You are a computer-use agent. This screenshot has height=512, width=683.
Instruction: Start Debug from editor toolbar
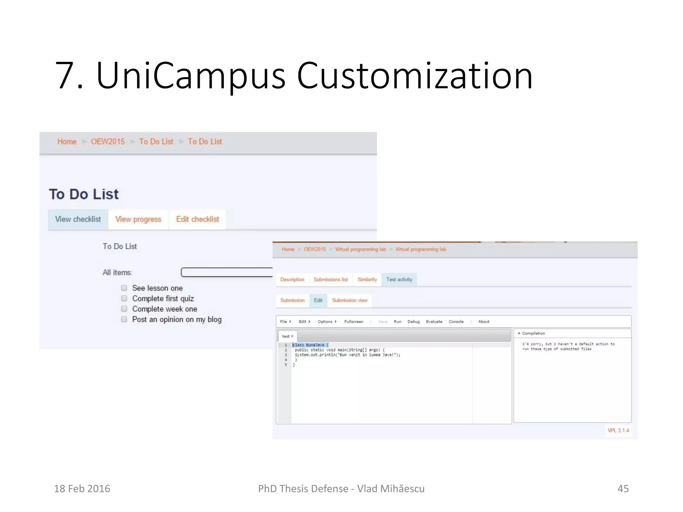click(x=414, y=322)
